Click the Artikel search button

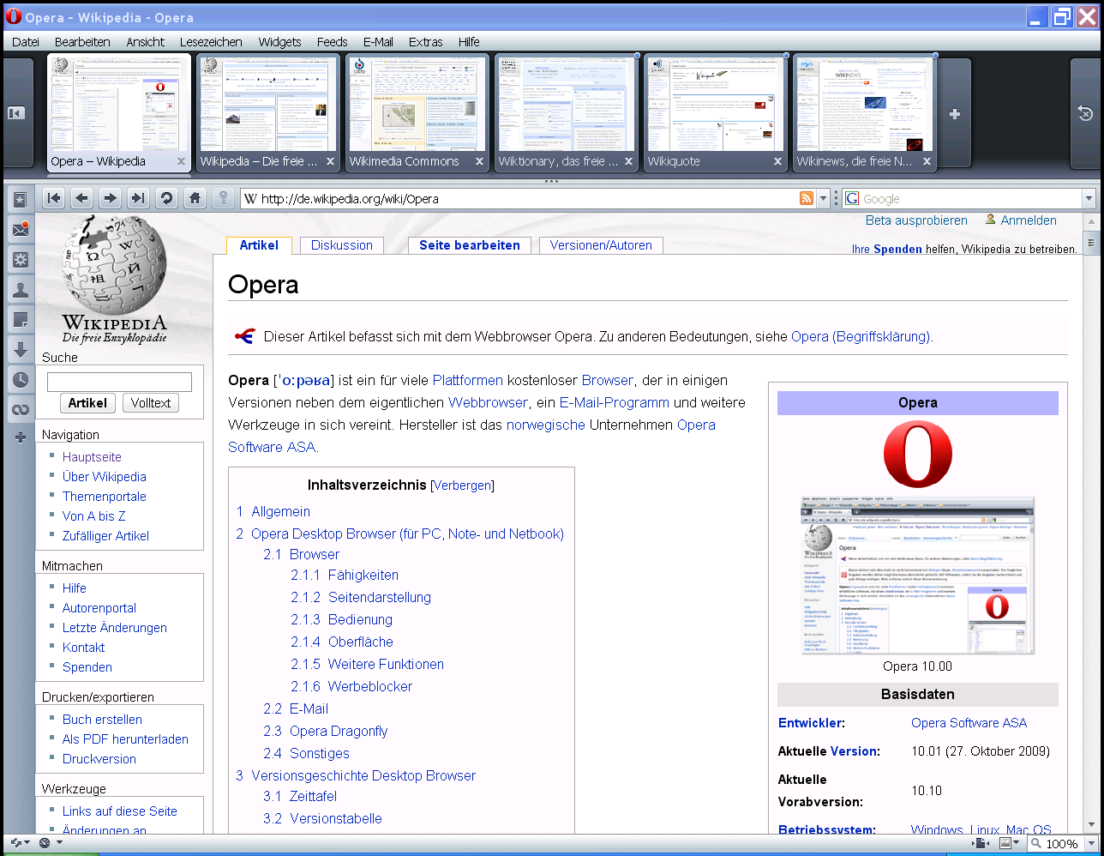click(x=87, y=403)
